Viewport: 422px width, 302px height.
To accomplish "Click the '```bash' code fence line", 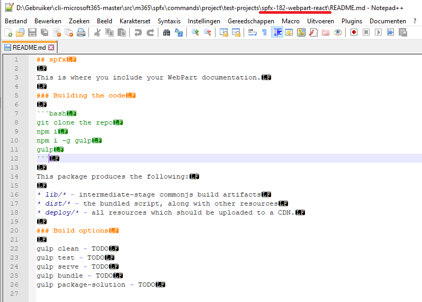I will tap(51, 113).
